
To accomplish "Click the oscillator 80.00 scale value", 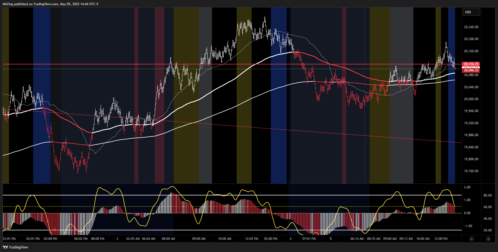I will [x=488, y=195].
